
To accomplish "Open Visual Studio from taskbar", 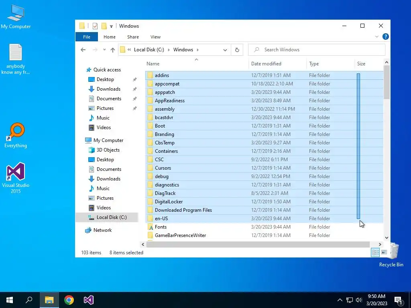I will point(89,300).
